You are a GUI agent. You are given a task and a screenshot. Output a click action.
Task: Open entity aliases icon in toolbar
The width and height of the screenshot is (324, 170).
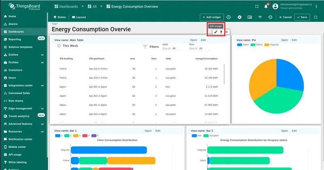pyautogui.click(x=250, y=17)
